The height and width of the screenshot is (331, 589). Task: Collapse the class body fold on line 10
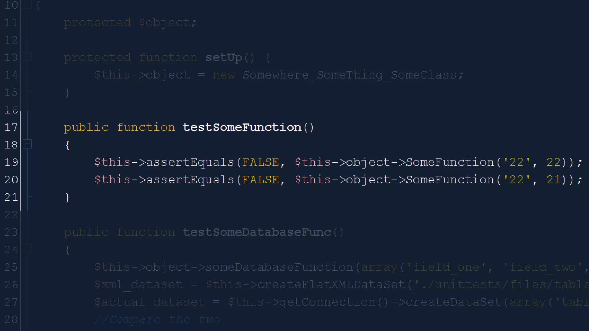(x=27, y=5)
